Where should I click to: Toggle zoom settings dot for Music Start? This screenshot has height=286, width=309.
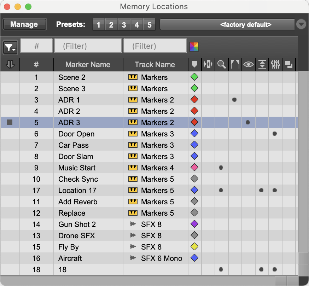point(221,168)
